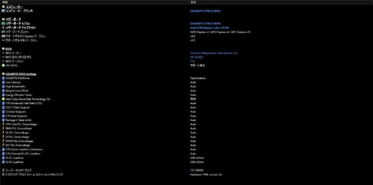Click the chip icon beside スーパー IO/LPC チップ
Viewport: 373px width, 185px height.
click(3, 170)
